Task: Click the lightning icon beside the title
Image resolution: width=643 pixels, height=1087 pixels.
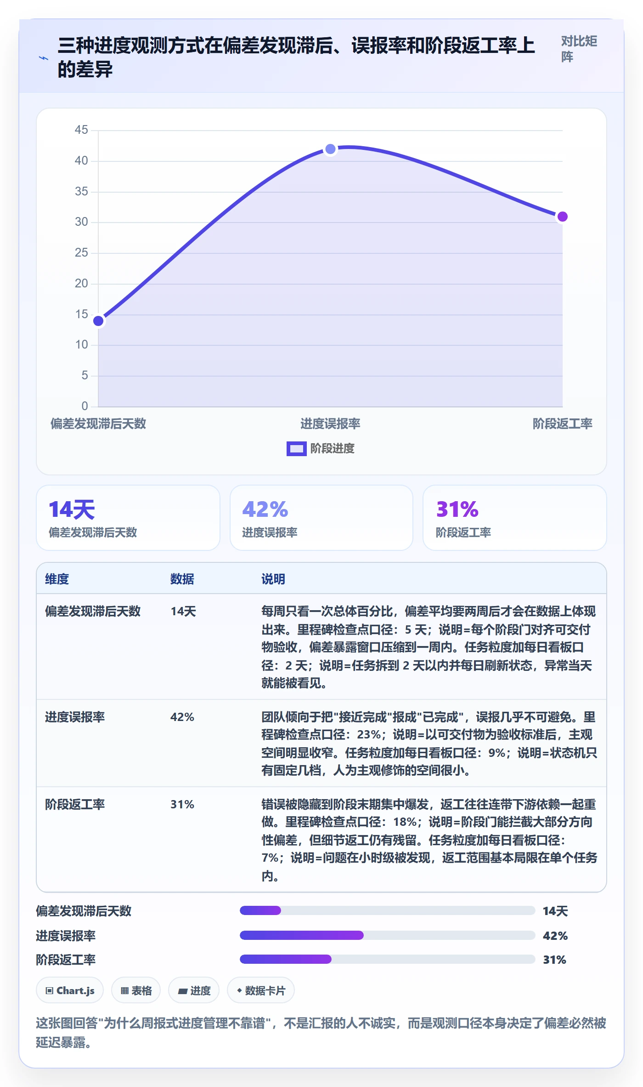Action: 44,58
